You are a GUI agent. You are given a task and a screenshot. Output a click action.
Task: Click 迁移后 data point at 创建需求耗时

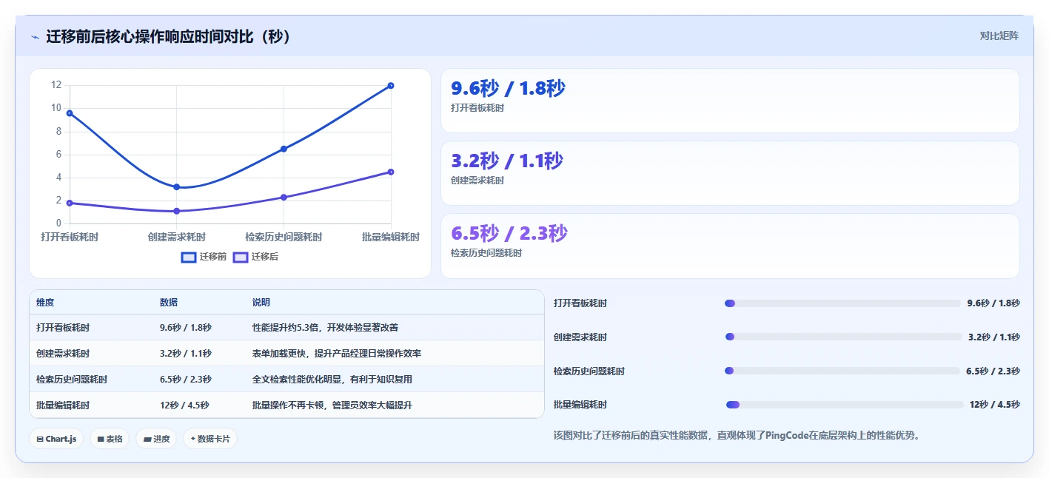pyautogui.click(x=177, y=211)
